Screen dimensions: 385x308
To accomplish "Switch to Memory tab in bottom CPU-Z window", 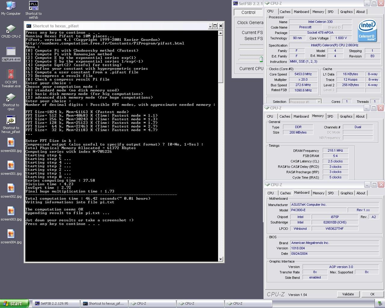I will click(319, 193).
